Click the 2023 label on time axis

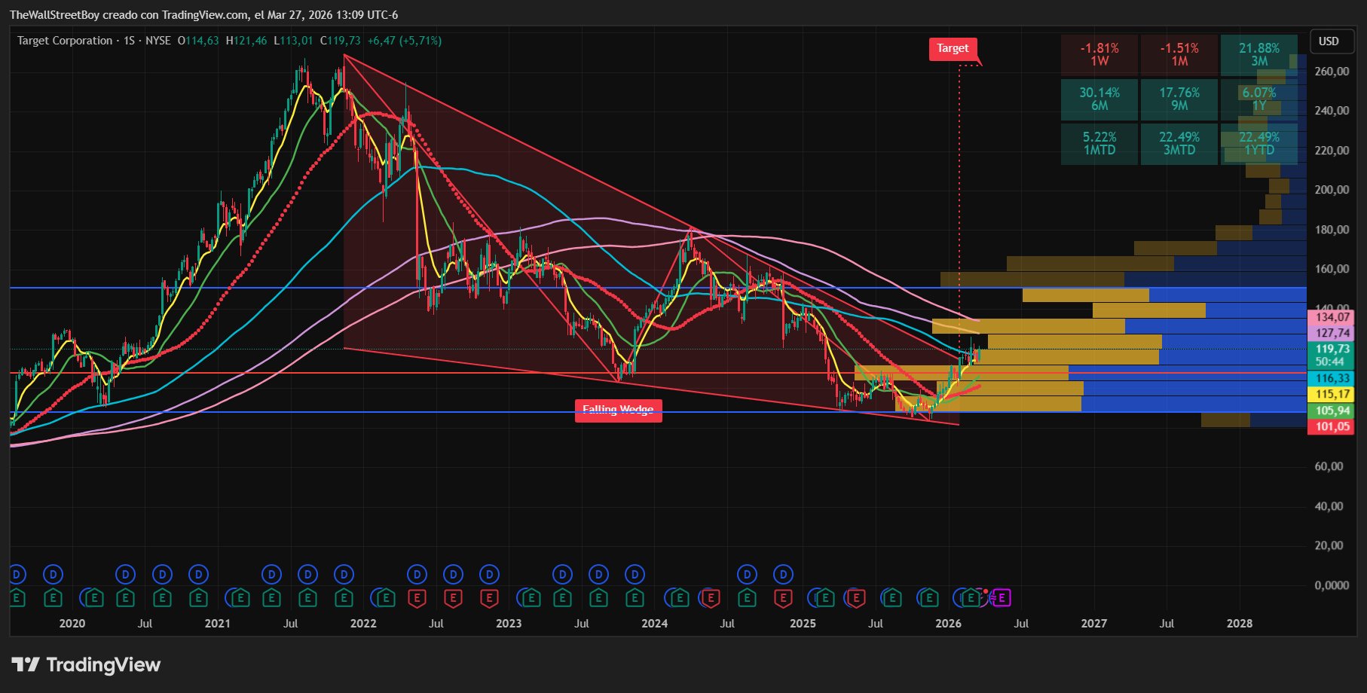coord(509,624)
